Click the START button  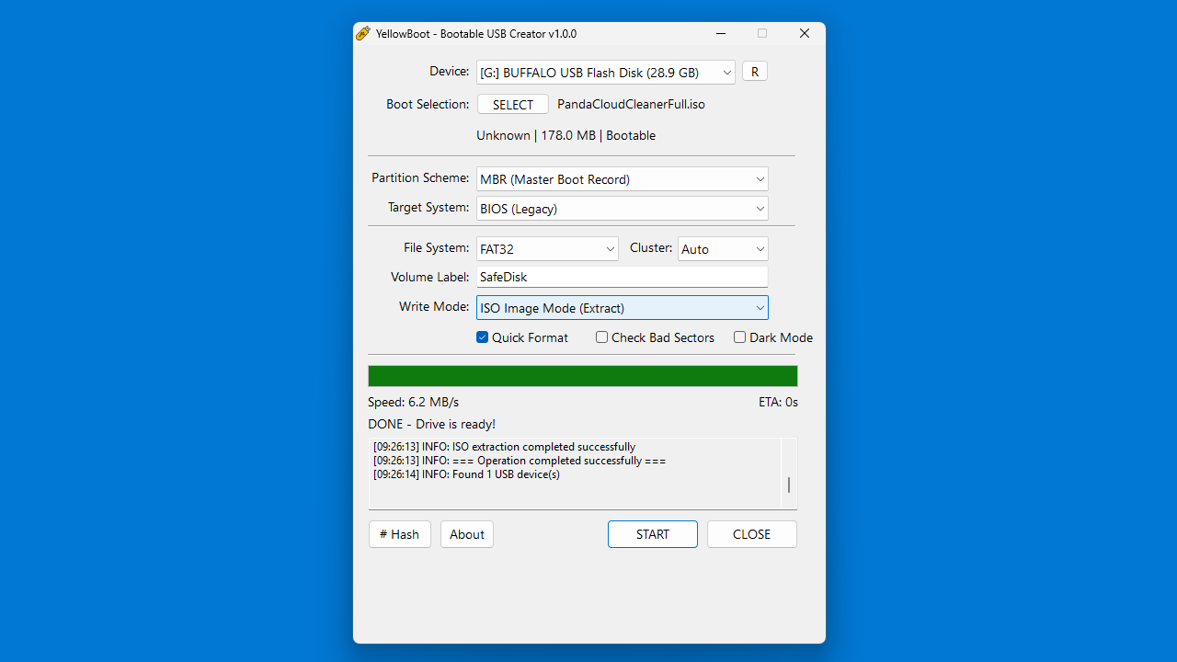(653, 534)
